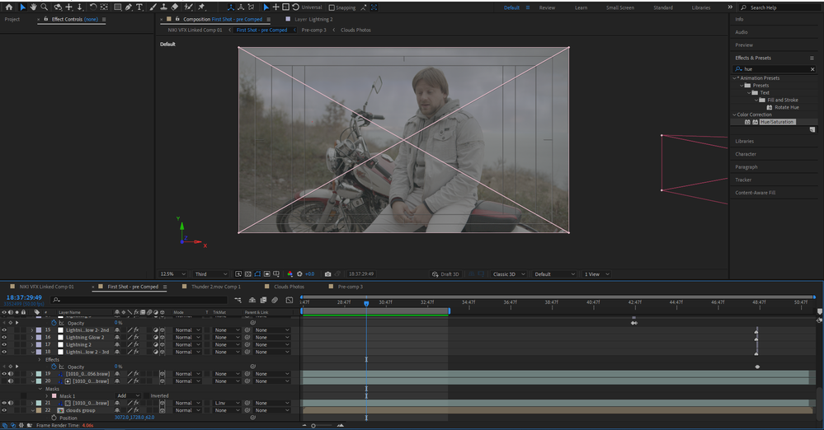Viewport: 824px width, 430px height.
Task: Toggle the Inverted checkbox for Mask 1
Action: coord(148,396)
